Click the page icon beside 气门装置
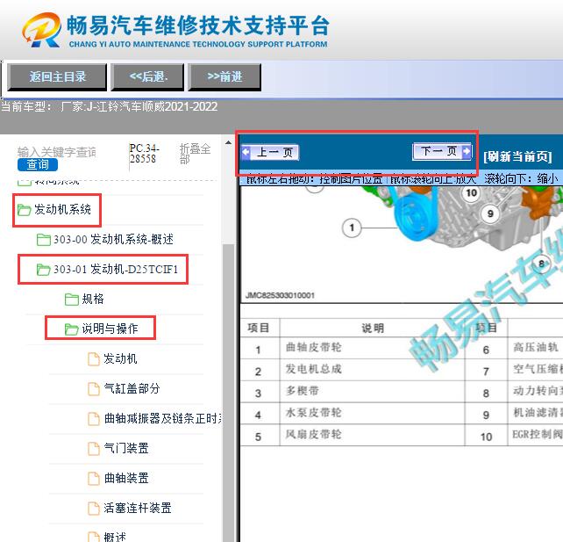 [x=94, y=449]
